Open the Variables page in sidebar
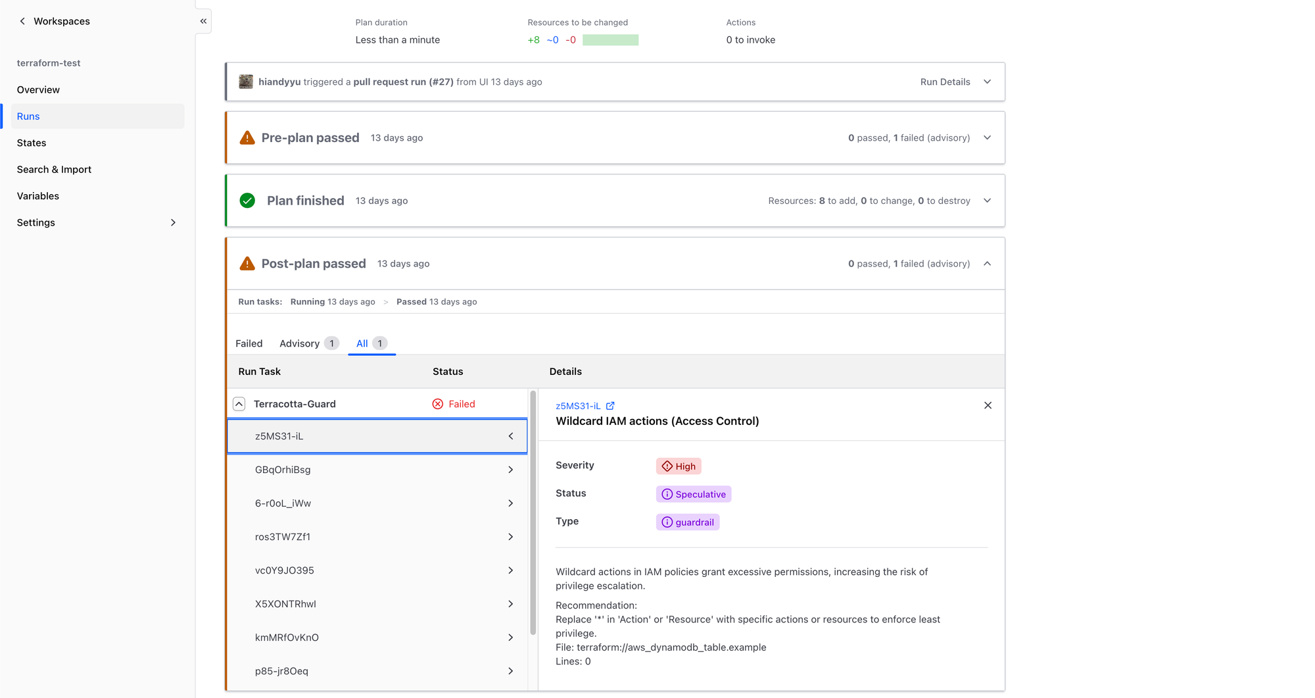The image size is (1315, 698). (38, 196)
